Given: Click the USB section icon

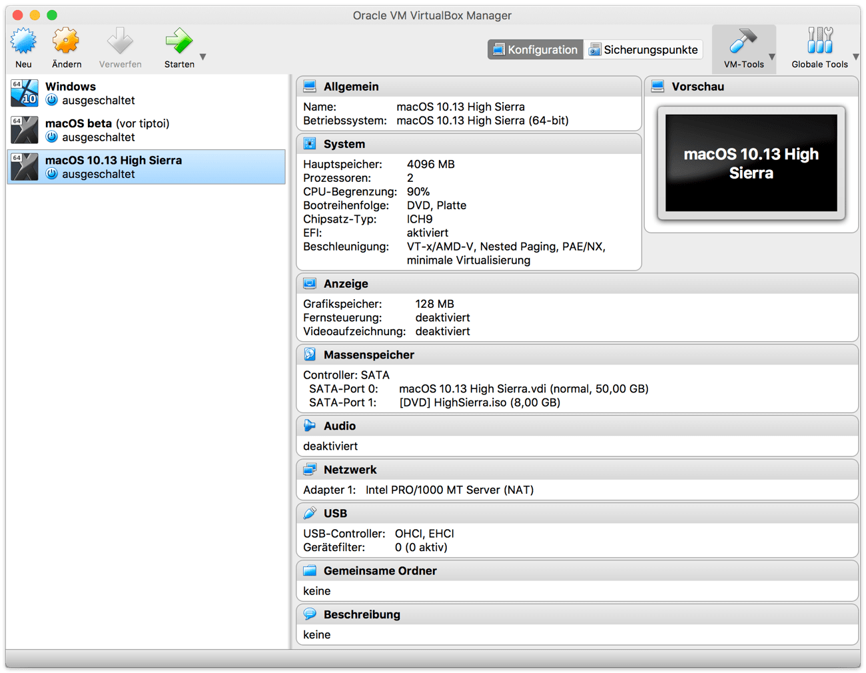Looking at the screenshot, I should (x=310, y=513).
